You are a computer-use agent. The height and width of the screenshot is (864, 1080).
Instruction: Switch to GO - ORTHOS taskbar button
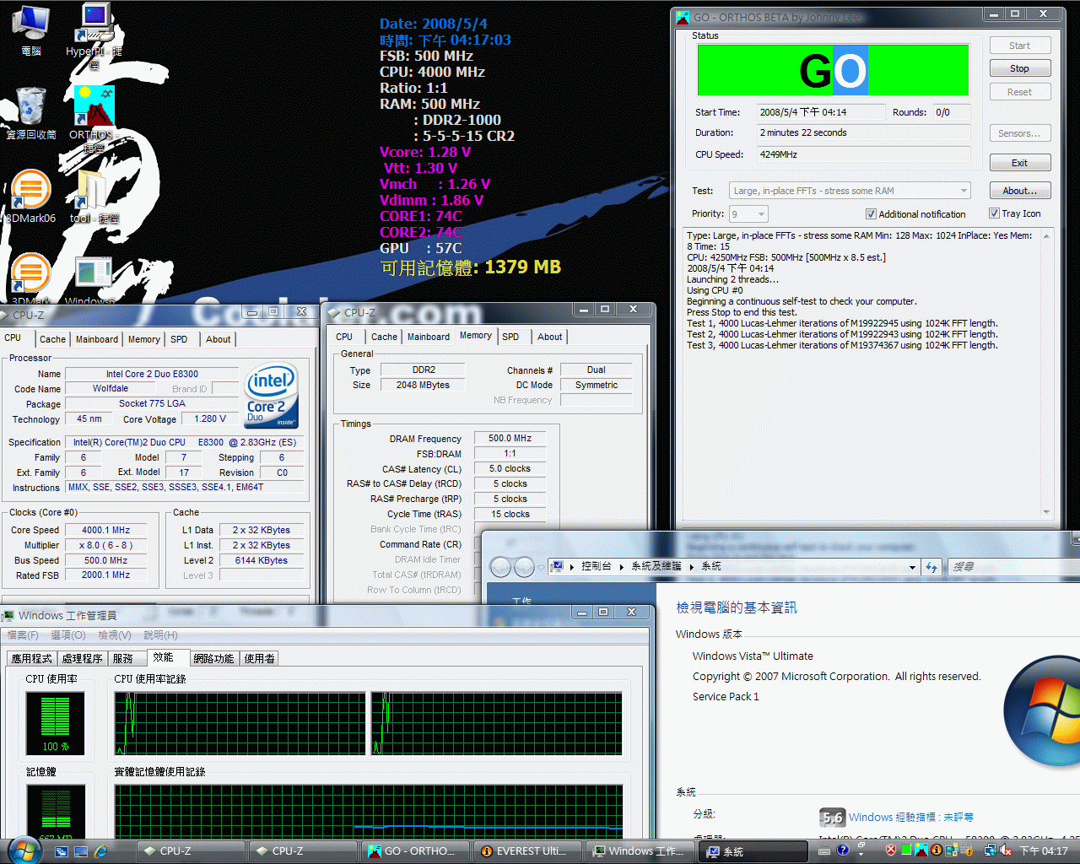417,851
